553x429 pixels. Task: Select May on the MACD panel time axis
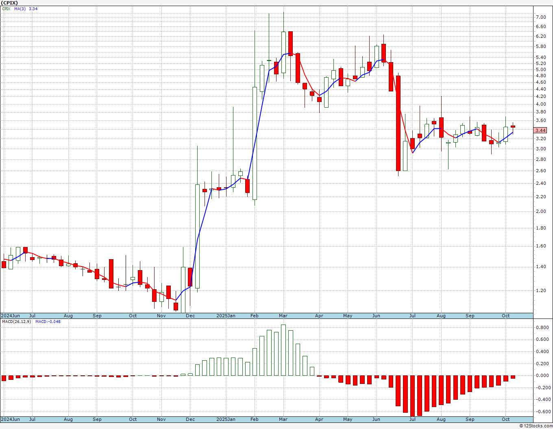pos(348,419)
